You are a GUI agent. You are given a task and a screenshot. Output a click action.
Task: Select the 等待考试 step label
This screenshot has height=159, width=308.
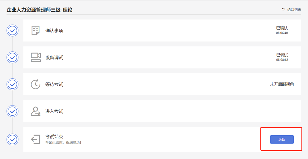pyautogui.click(x=54, y=84)
